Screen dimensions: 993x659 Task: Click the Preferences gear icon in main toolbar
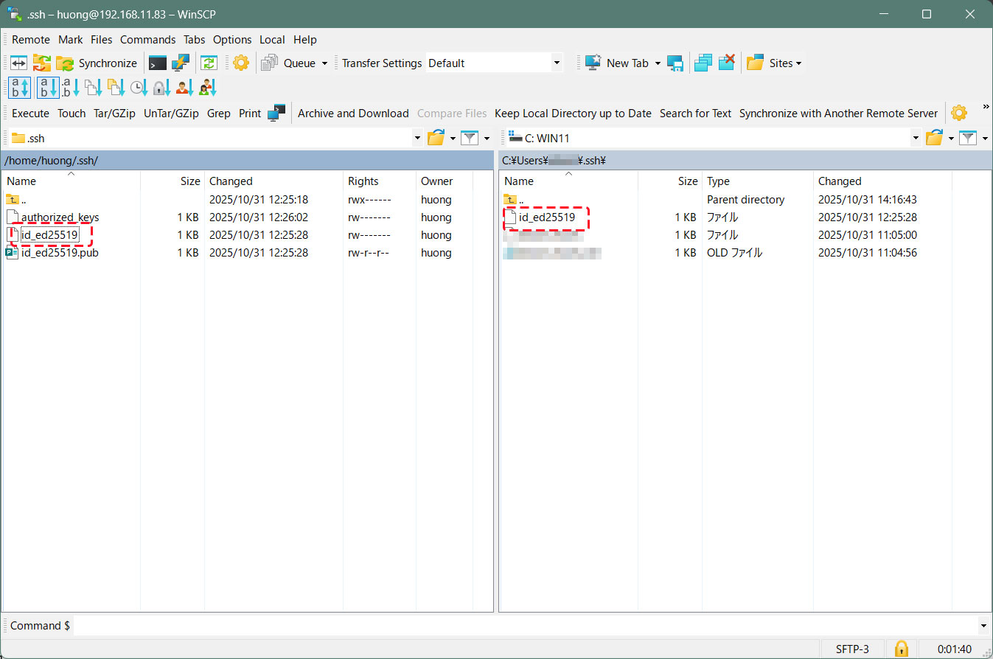click(x=241, y=63)
